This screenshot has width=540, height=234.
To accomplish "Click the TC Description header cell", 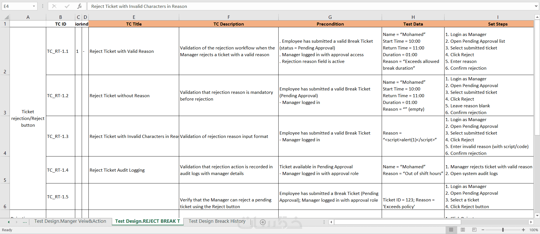I will click(x=229, y=24).
